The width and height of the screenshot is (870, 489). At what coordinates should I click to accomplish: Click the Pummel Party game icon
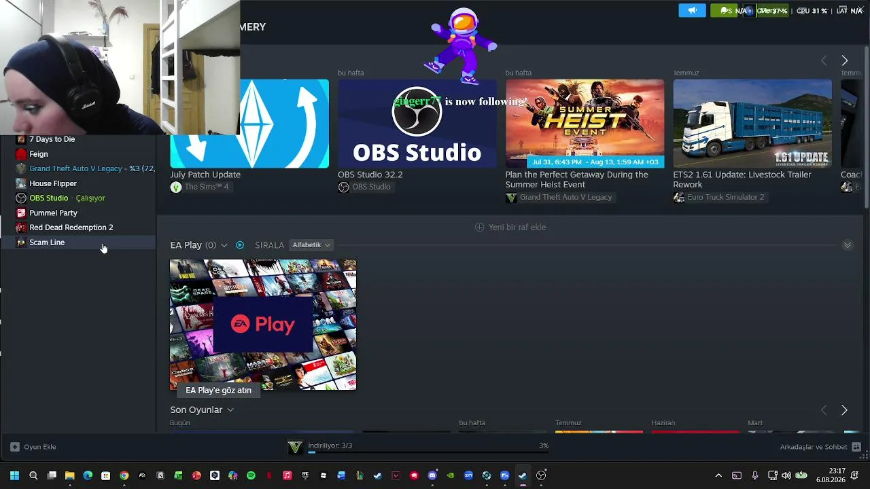[x=21, y=213]
